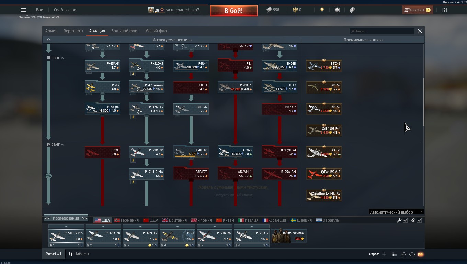Select the B-26B bomber in tree
This screenshot has width=467, height=264.
[x=280, y=66]
